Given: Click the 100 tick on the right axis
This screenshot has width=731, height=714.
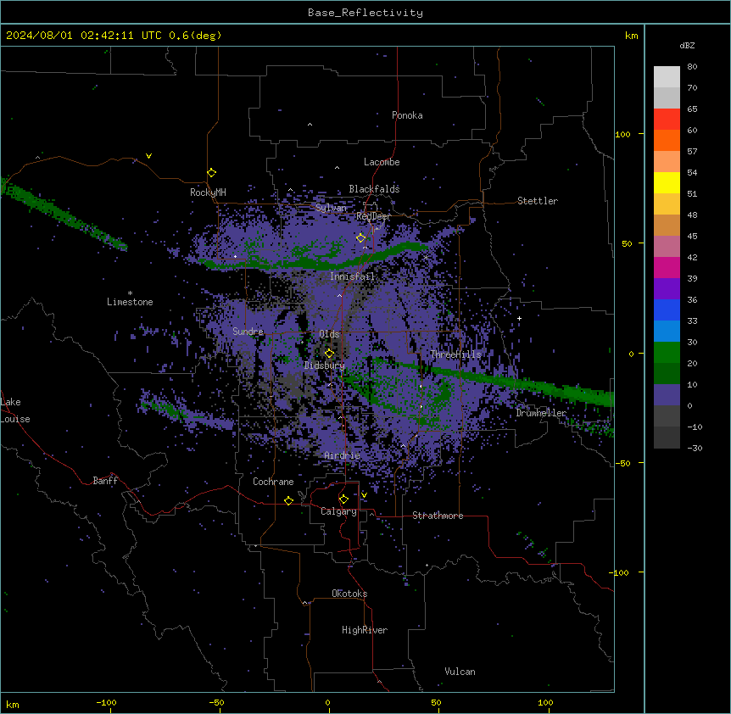Looking at the screenshot, I should click(x=622, y=134).
